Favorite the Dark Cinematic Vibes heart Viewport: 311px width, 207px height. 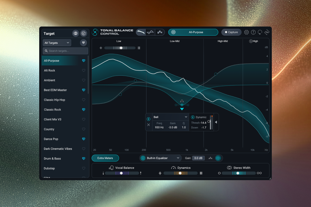click(x=84, y=149)
